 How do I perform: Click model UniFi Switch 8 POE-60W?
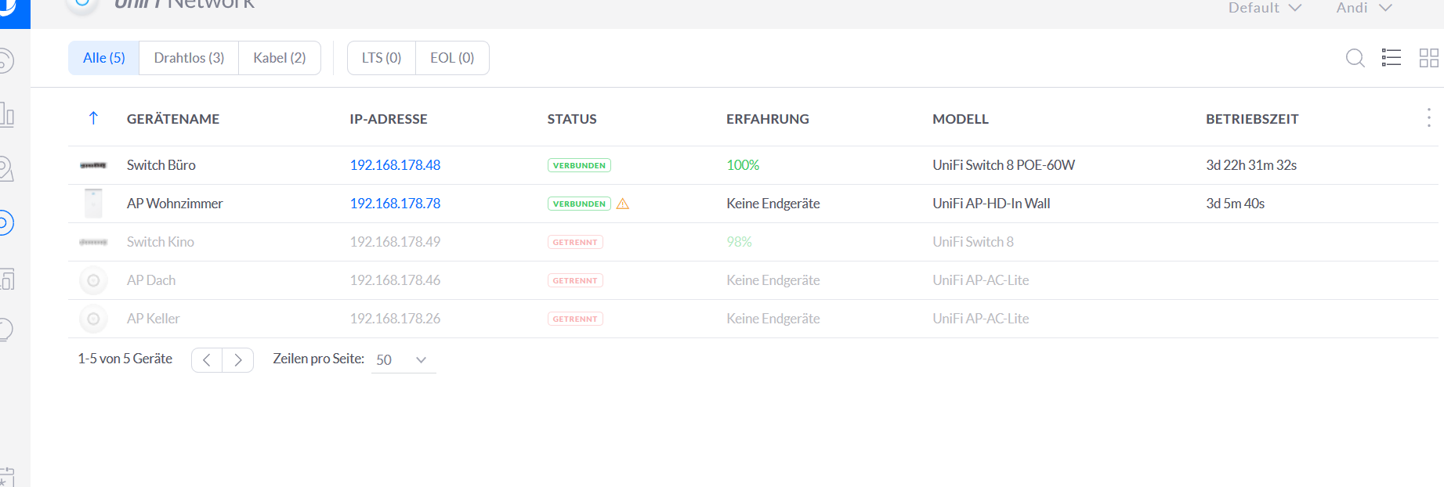pyautogui.click(x=1004, y=165)
